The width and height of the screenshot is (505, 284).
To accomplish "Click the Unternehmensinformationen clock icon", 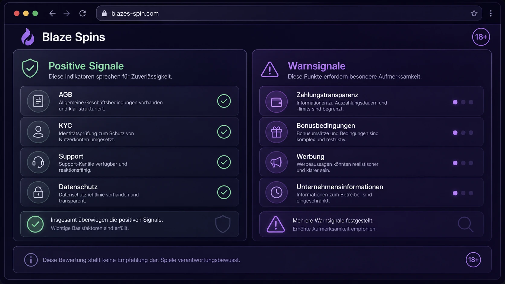I will (x=276, y=193).
